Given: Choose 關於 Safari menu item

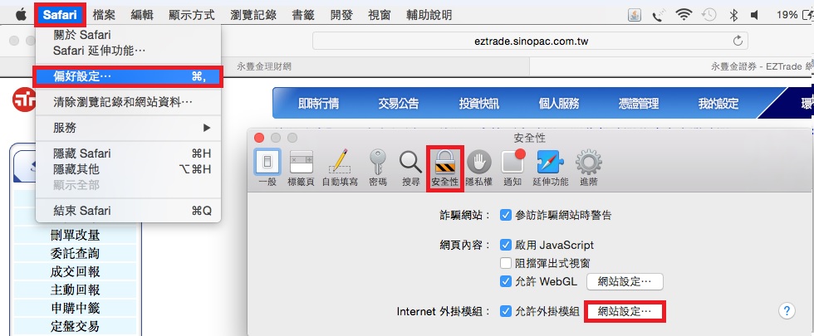Looking at the screenshot, I should pyautogui.click(x=128, y=35).
